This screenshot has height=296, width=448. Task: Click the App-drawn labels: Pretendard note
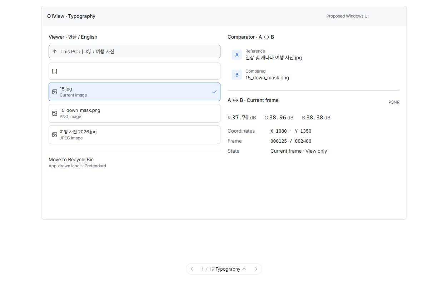[x=77, y=166]
